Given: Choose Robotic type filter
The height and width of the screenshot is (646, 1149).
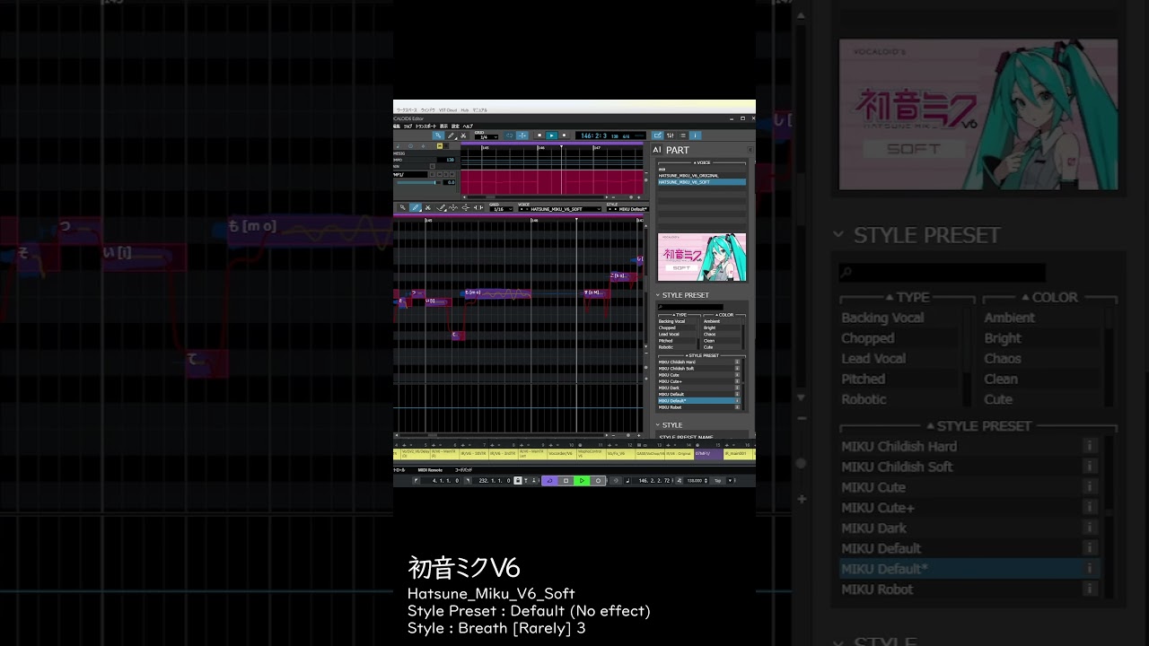Looking at the screenshot, I should pos(677,347).
